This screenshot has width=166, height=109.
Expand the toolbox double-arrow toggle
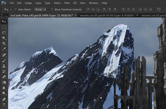pyautogui.click(x=2, y=14)
